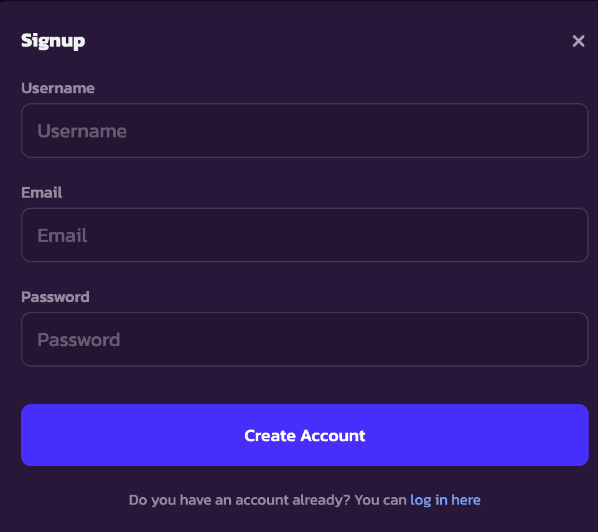Viewport: 598px width, 532px height.
Task: Submit the form with Create Account
Action: point(305,435)
